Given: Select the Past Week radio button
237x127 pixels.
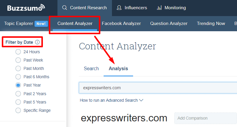Looking at the screenshot, I should coord(18,60).
